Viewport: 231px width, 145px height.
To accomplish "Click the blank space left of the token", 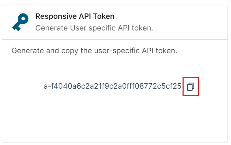I will [24, 87].
